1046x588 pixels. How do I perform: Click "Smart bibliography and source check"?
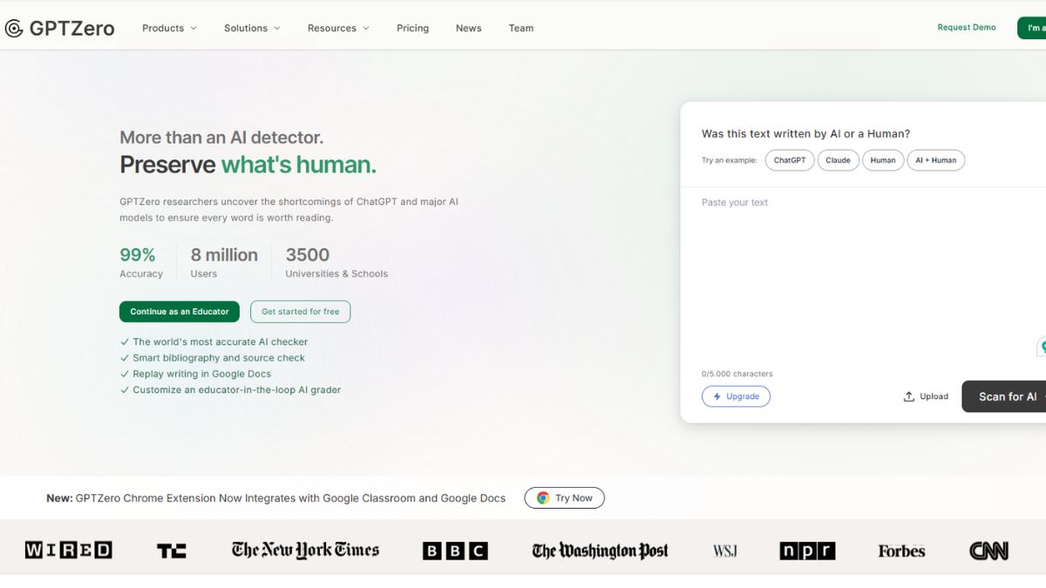click(219, 358)
